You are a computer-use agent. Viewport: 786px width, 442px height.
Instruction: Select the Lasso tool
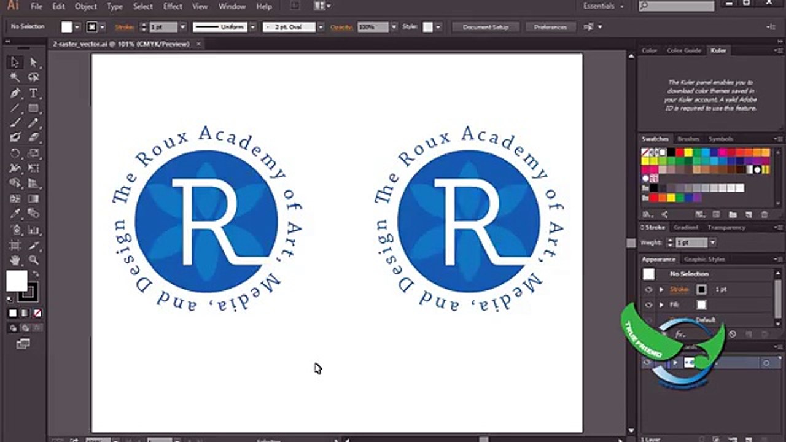pos(34,78)
